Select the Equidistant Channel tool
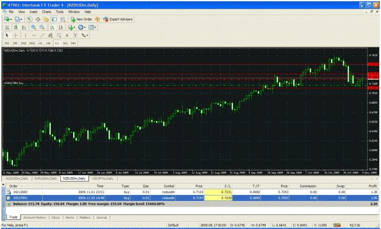The image size is (381, 229). [51, 35]
